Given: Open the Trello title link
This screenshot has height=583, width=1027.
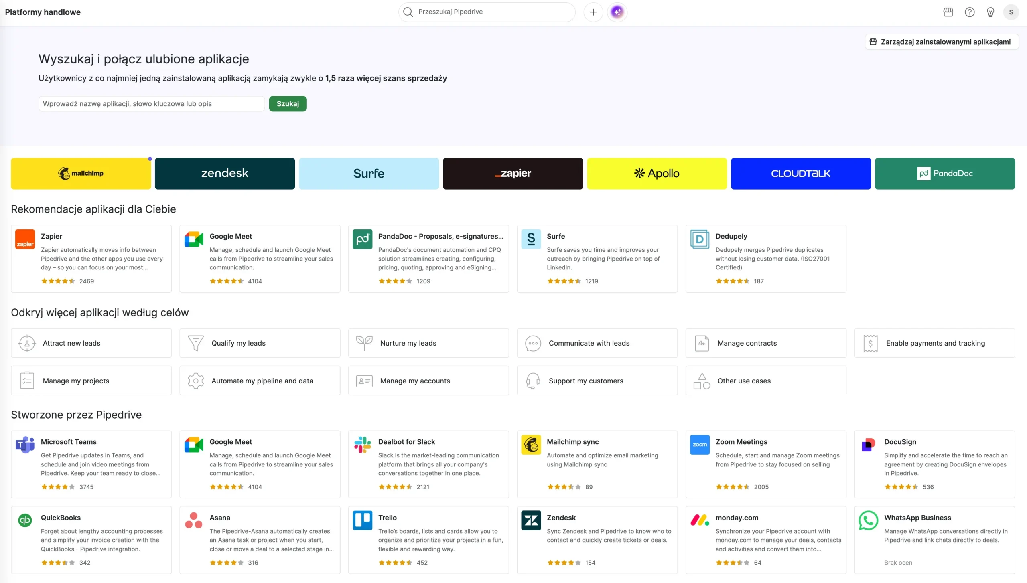Looking at the screenshot, I should coord(387,518).
